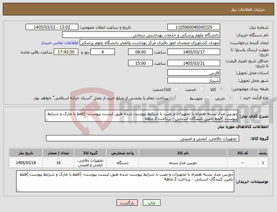The height and width of the screenshot is (212, 277).
Task: Click the نام کالا column header
Action: 183,153
